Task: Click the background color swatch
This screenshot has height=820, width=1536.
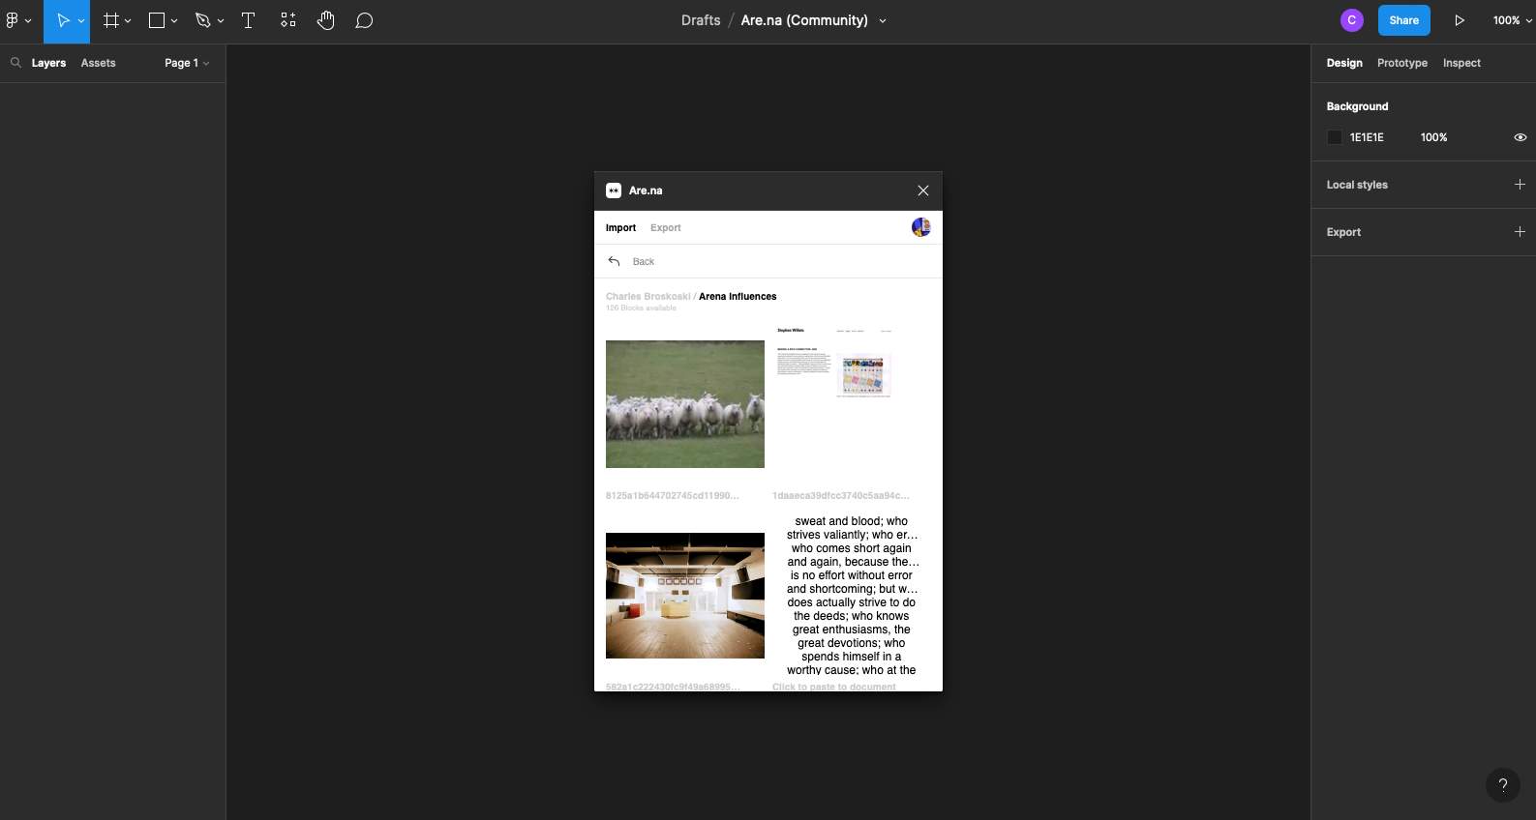Action: (x=1335, y=137)
